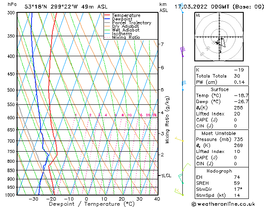This screenshot has height=207, width=268.
Task: Click the blue wind barb at 300 hPa
Action: [182, 8]
